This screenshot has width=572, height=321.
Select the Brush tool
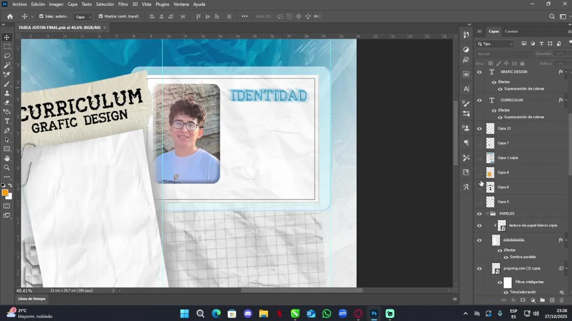[7, 84]
